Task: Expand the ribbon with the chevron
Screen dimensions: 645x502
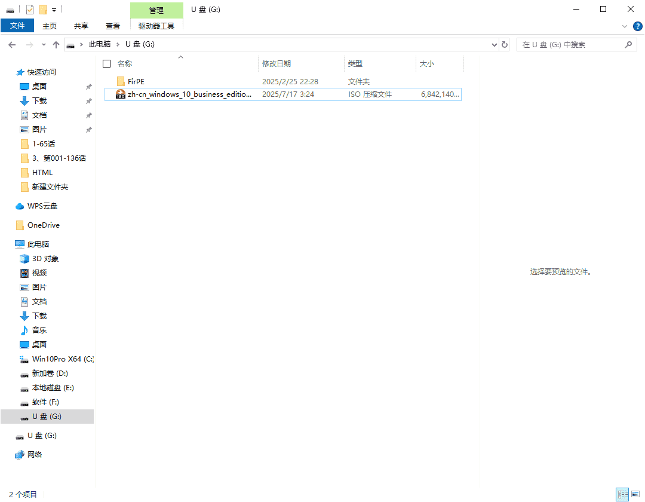Action: 625,26
